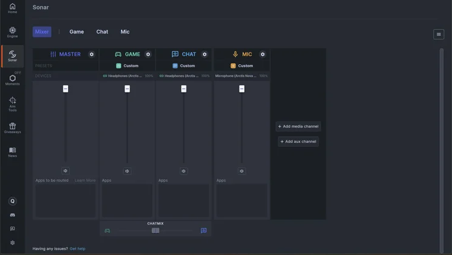Open MIC channel settings gear
This screenshot has height=255, width=452.
[x=262, y=54]
